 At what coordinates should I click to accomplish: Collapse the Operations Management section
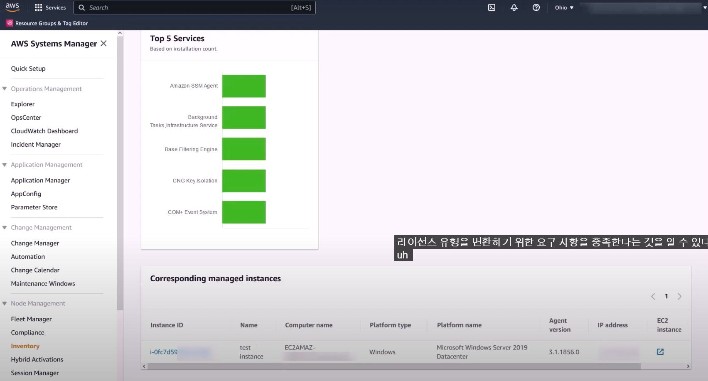pos(5,88)
